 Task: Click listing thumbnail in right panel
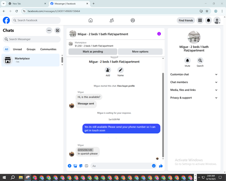[x=194, y=37]
